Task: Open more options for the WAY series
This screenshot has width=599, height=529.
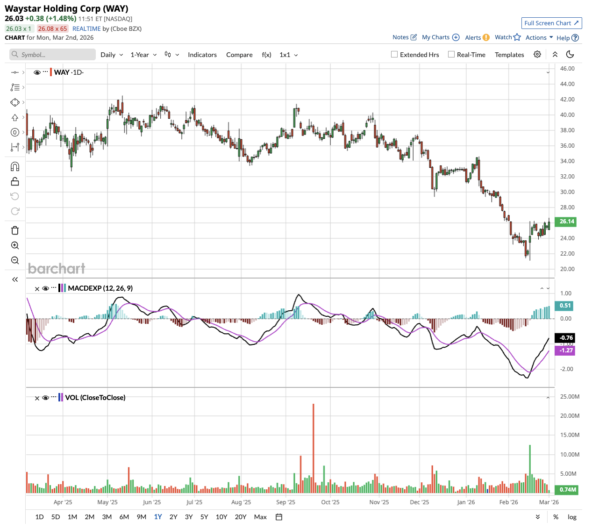Action: coord(45,72)
